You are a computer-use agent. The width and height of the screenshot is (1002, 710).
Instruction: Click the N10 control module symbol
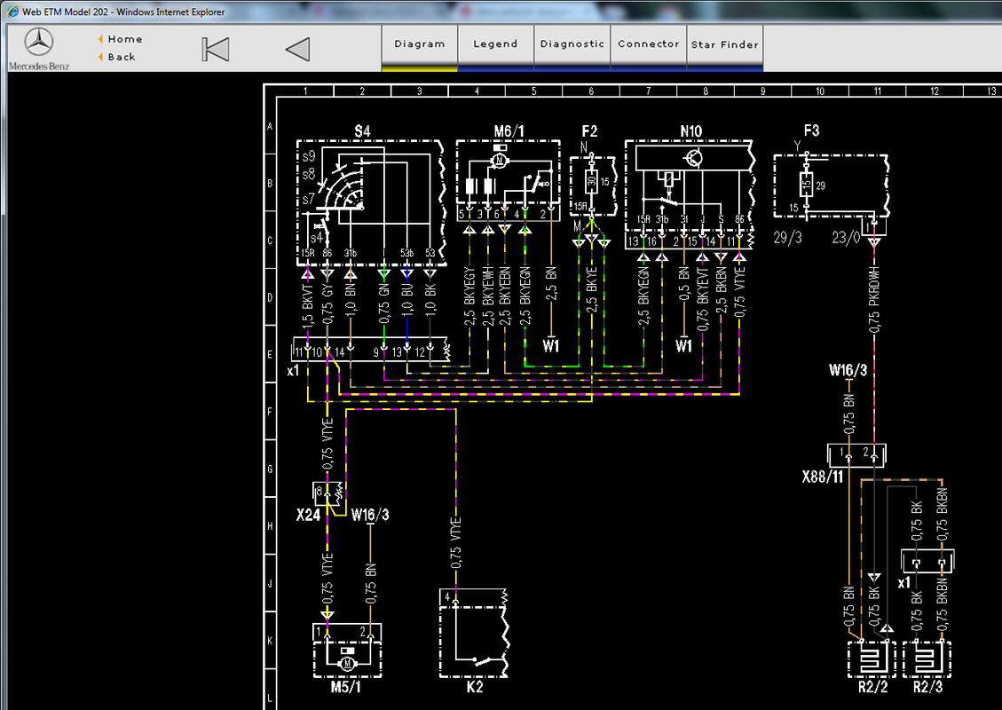690,193
